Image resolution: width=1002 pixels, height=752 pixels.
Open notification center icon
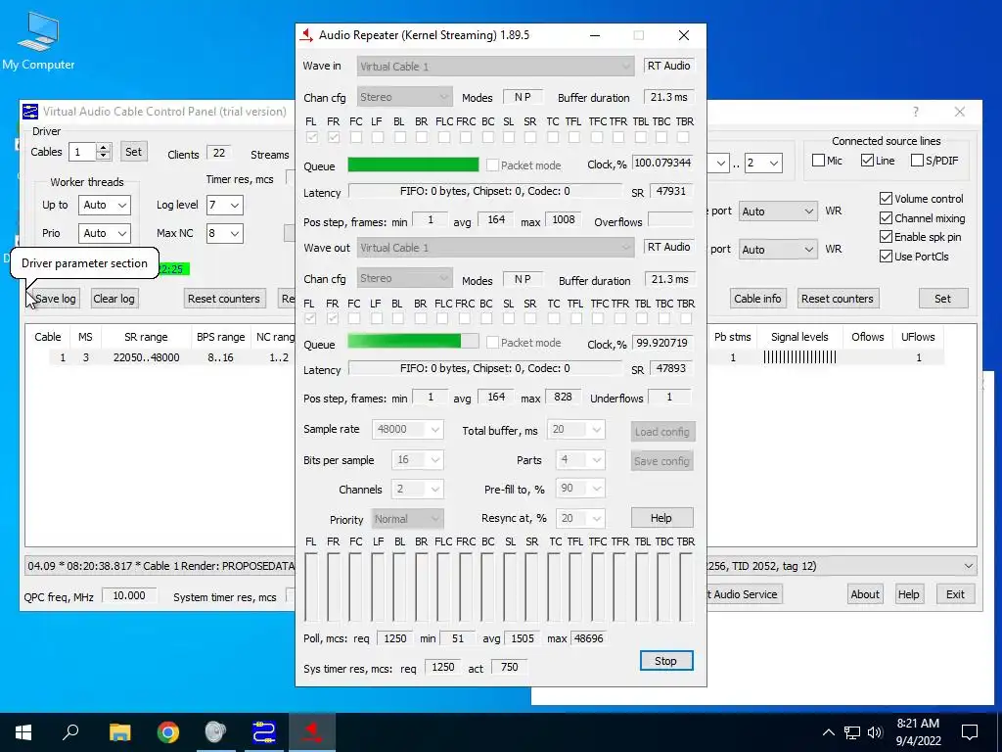pos(970,732)
